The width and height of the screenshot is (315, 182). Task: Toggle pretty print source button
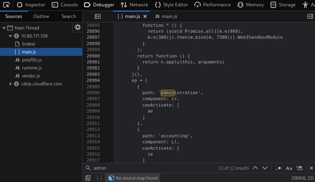click(x=99, y=178)
